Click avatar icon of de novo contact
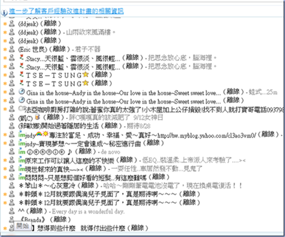 [x=12, y=152]
